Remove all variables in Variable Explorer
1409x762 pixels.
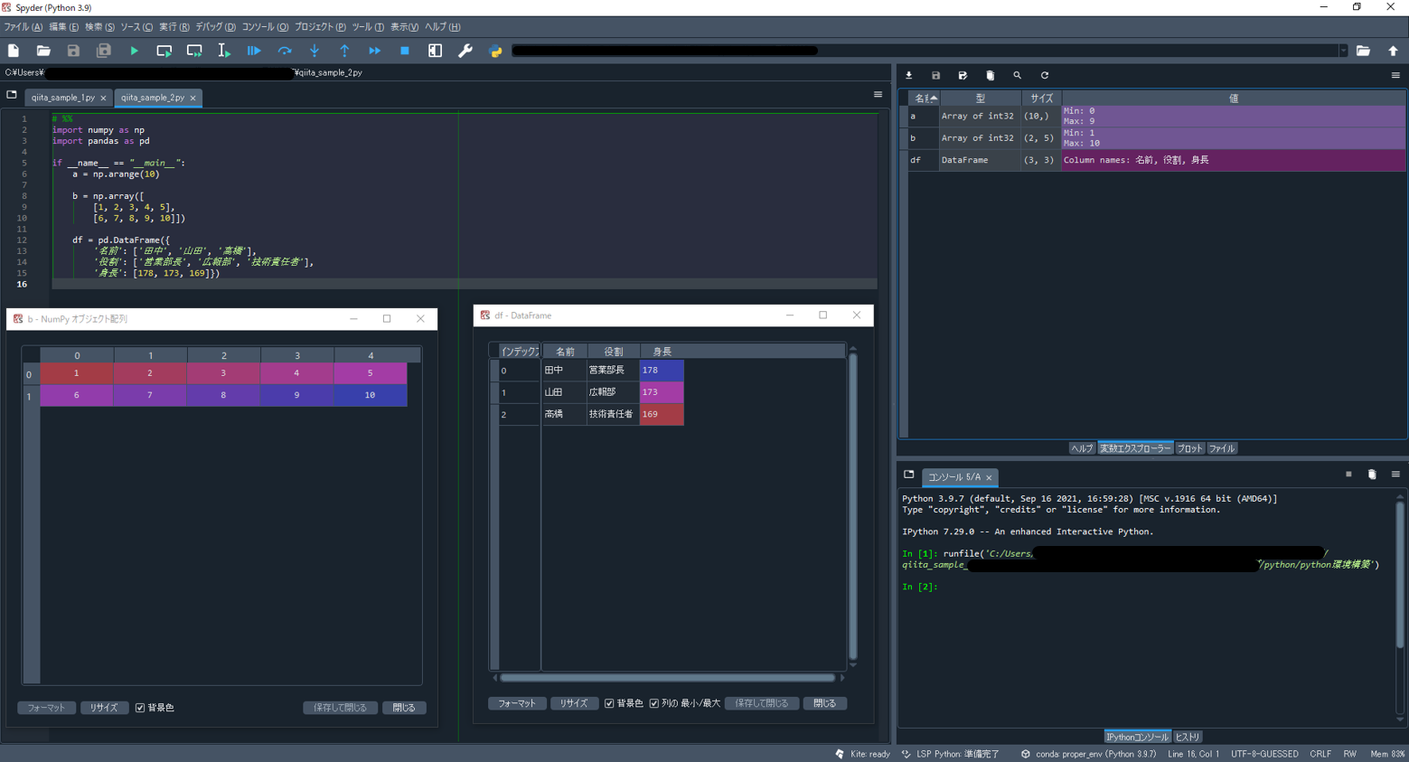coord(990,75)
